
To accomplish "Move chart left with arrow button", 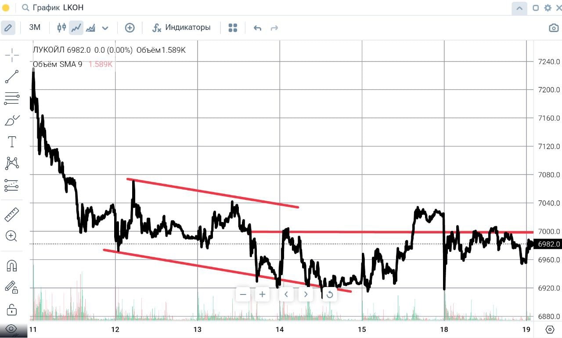I will coord(286,294).
